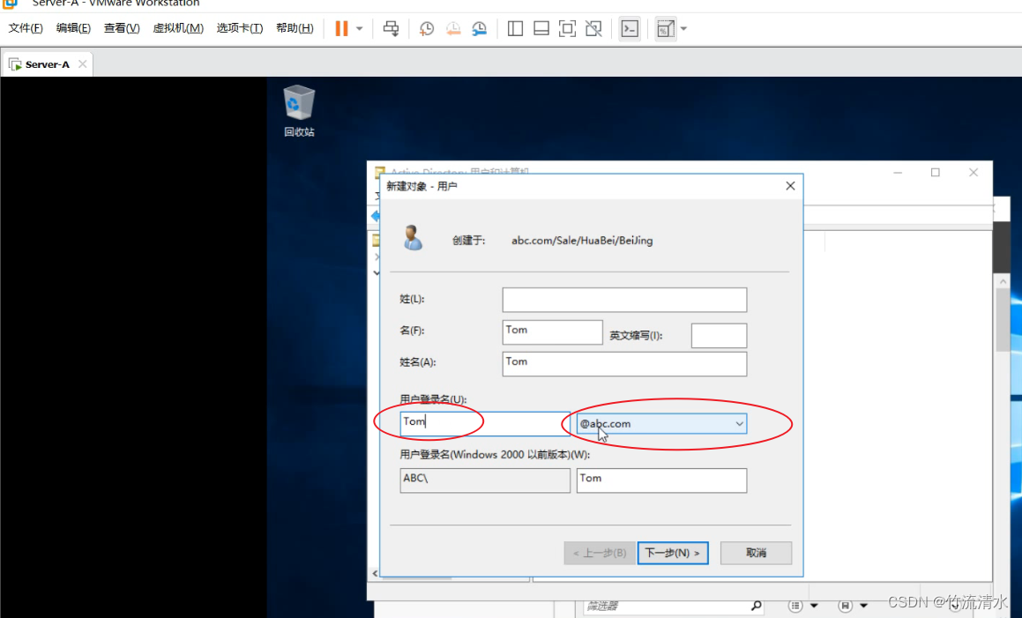Open the power options dropdown arrow
1022x618 pixels.
click(359, 29)
